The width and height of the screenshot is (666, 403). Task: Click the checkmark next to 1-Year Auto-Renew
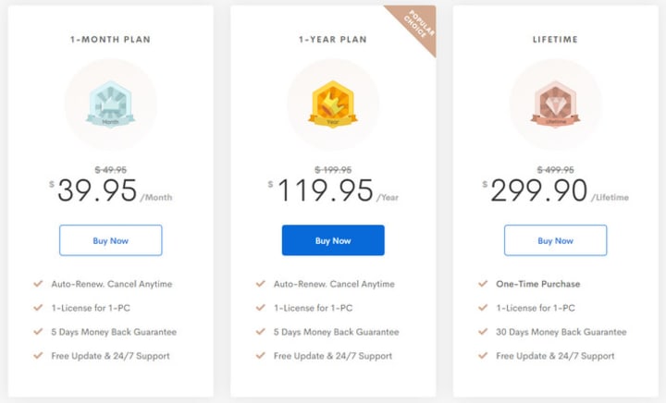261,284
